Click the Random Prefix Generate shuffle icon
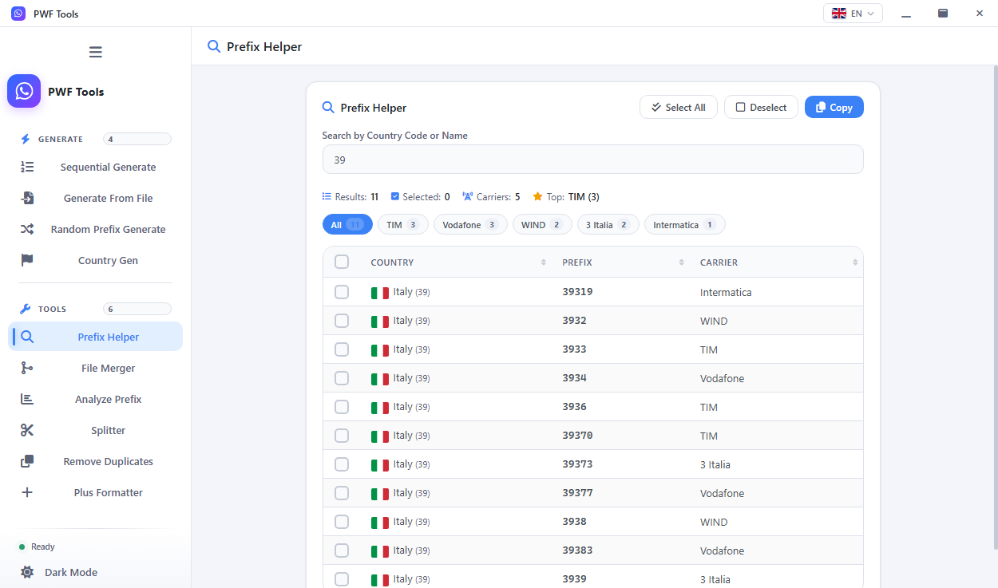 point(27,229)
